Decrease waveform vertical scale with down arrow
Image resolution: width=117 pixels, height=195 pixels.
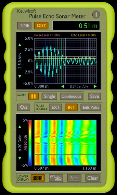point(20,76)
